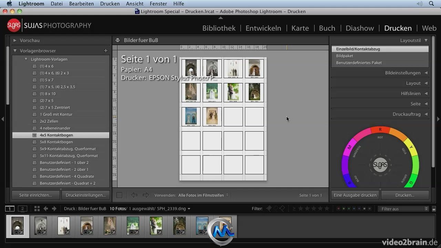Set five-star rating filter
Screen dimensions: 441x248
coord(327,208)
